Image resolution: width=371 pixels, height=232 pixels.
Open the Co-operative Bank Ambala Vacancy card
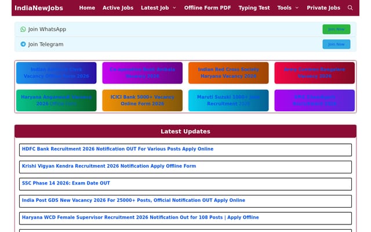(x=143, y=73)
